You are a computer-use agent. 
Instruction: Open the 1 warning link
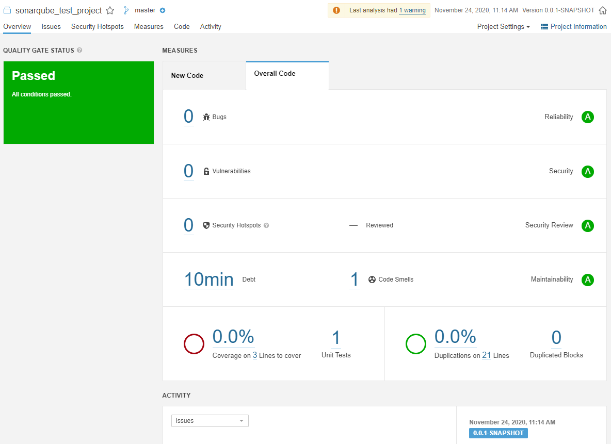coord(412,10)
